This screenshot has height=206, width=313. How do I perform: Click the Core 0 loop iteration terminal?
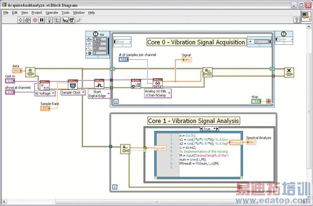[x=116, y=101]
